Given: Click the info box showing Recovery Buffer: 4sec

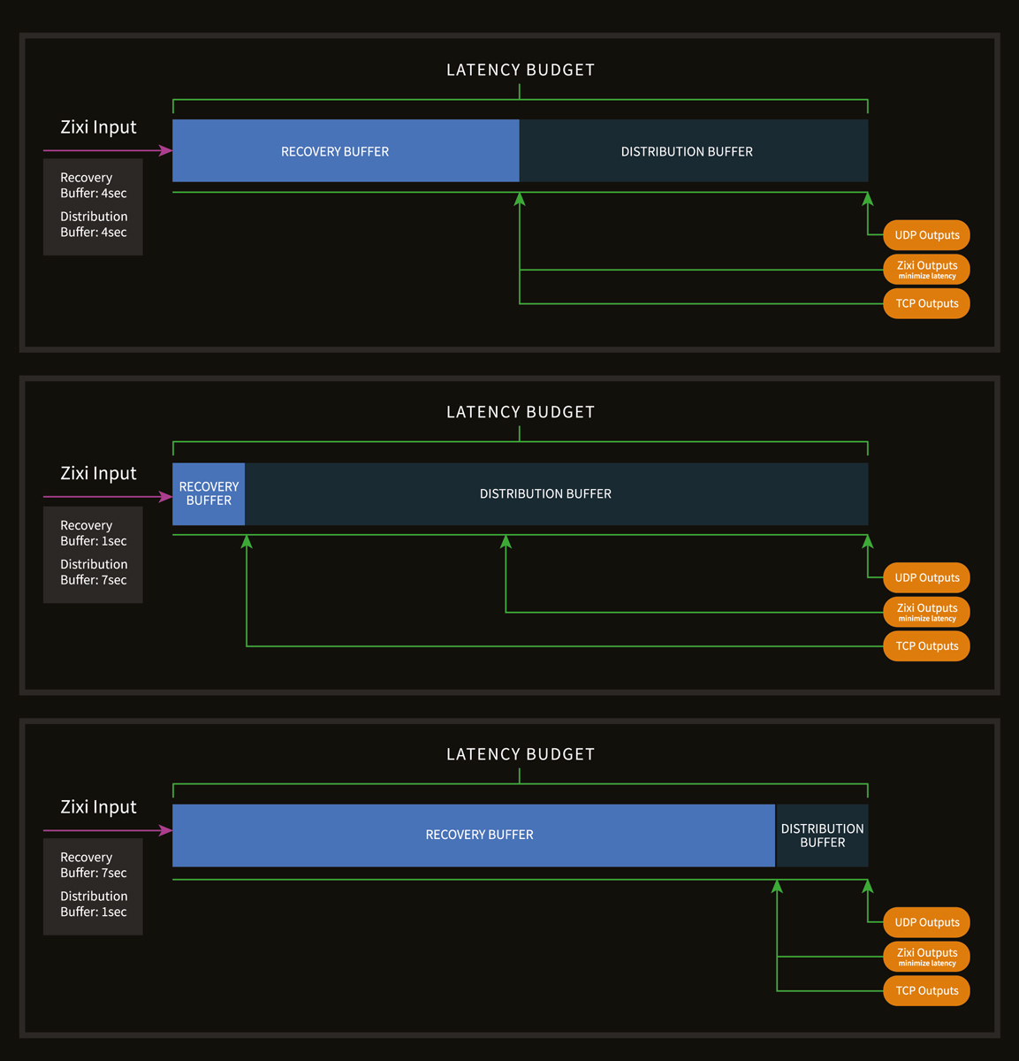Looking at the screenshot, I should (93, 206).
